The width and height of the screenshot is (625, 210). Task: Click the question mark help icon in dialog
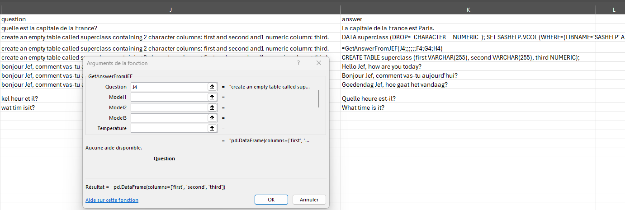(x=298, y=63)
